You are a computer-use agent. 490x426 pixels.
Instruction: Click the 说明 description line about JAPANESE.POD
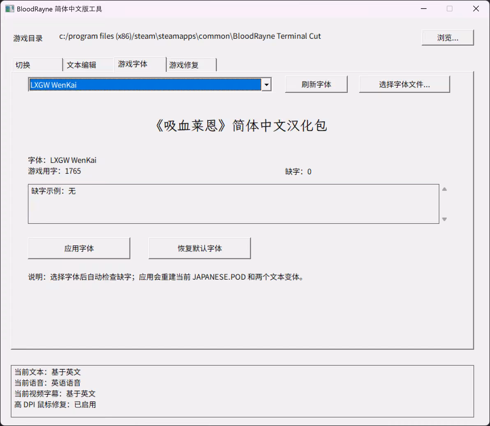tap(166, 277)
